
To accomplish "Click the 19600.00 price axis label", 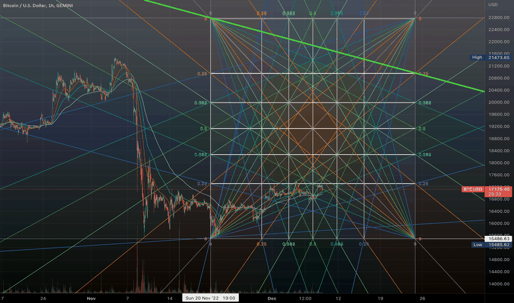I will click(499, 115).
